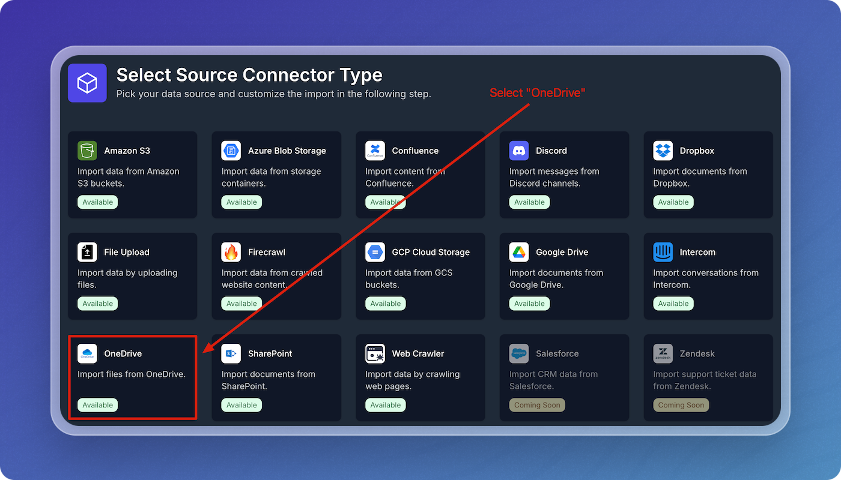The width and height of the screenshot is (841, 480).
Task: Select the Intercom connector title
Action: 697,252
